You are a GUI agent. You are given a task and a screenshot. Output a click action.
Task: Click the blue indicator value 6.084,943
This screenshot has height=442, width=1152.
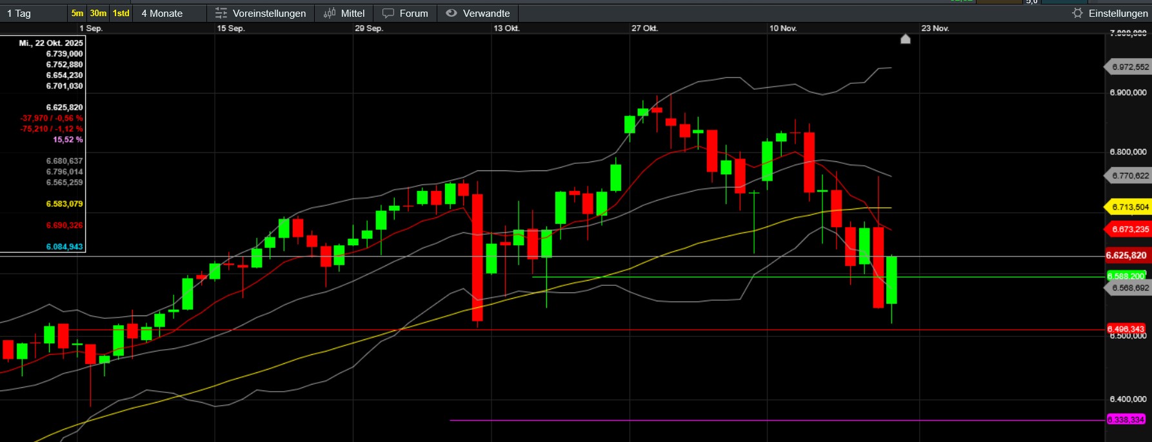pos(65,246)
